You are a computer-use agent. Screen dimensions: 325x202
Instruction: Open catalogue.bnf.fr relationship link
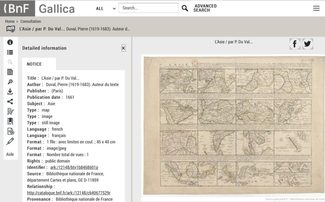tap(69, 193)
